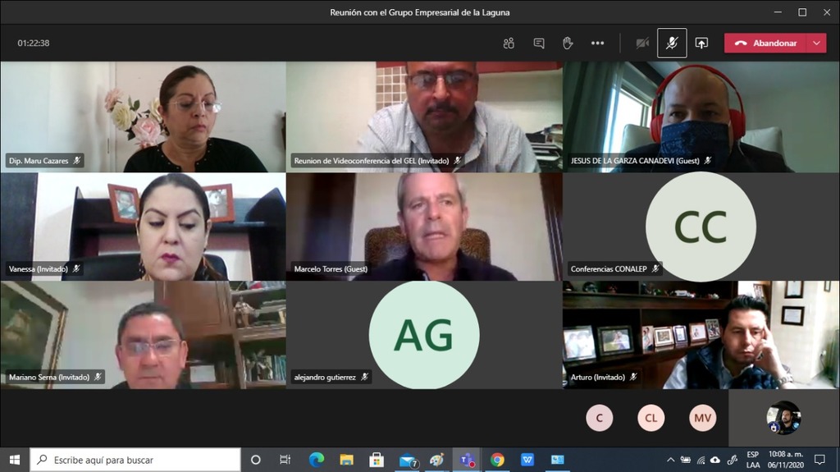Open the more actions ellipsis menu

597,44
